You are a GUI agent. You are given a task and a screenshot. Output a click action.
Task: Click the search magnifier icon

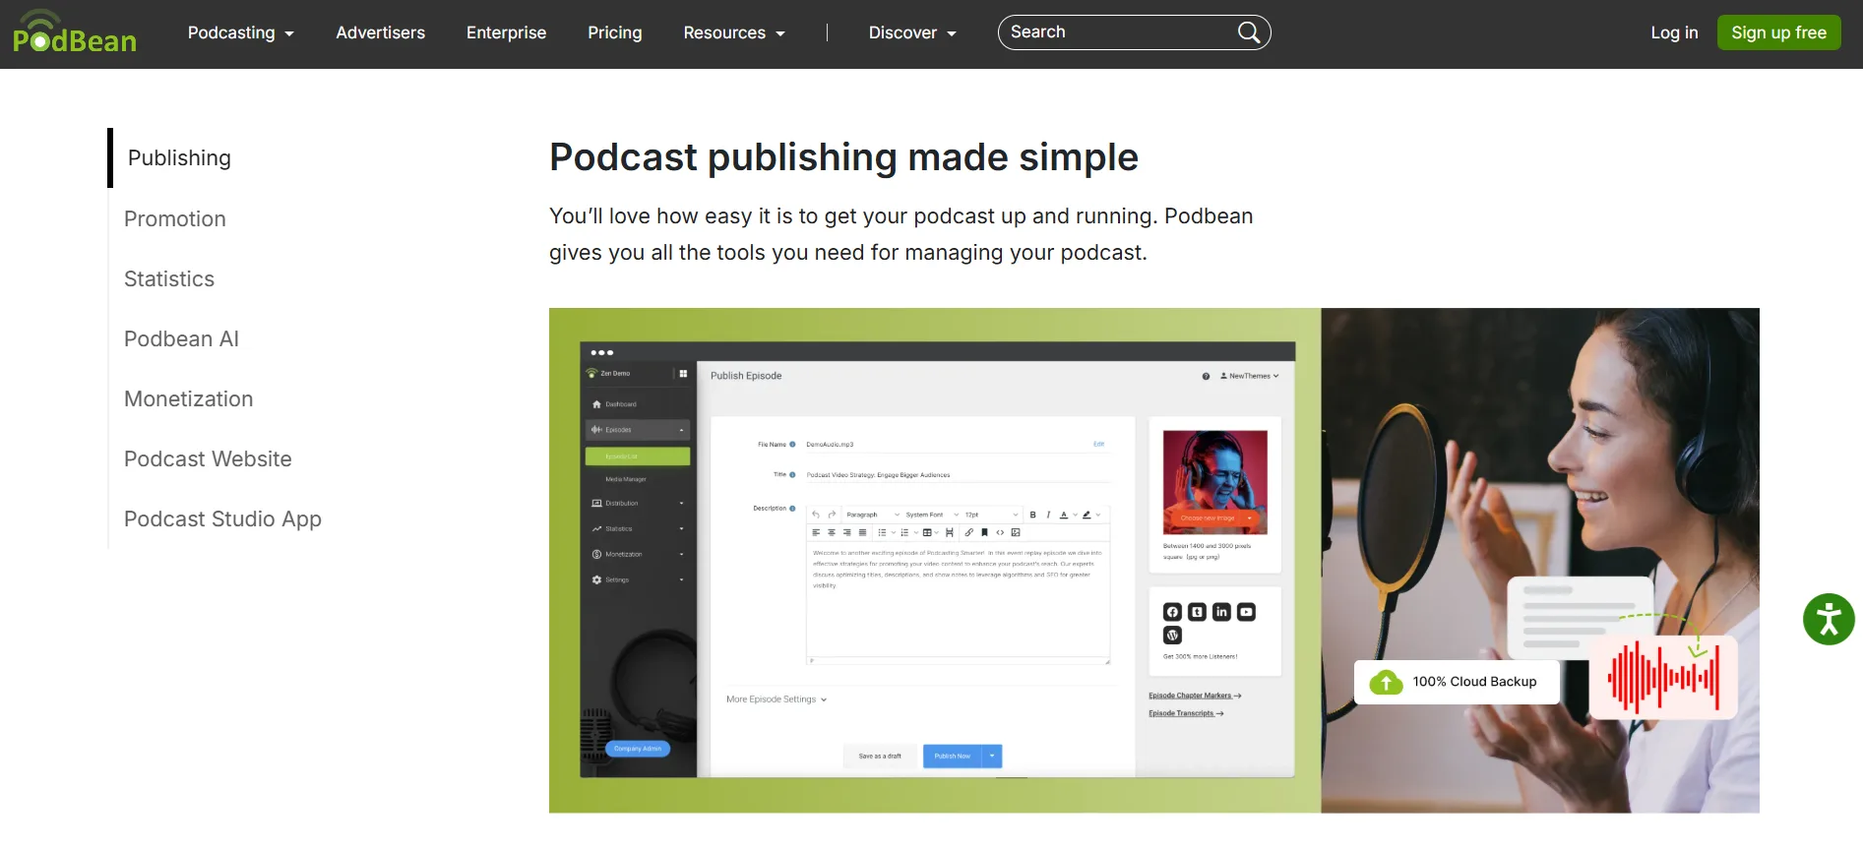1248,32
